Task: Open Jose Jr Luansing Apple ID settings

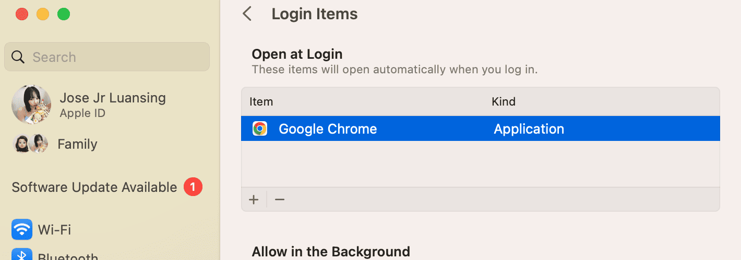Action: pos(113,105)
